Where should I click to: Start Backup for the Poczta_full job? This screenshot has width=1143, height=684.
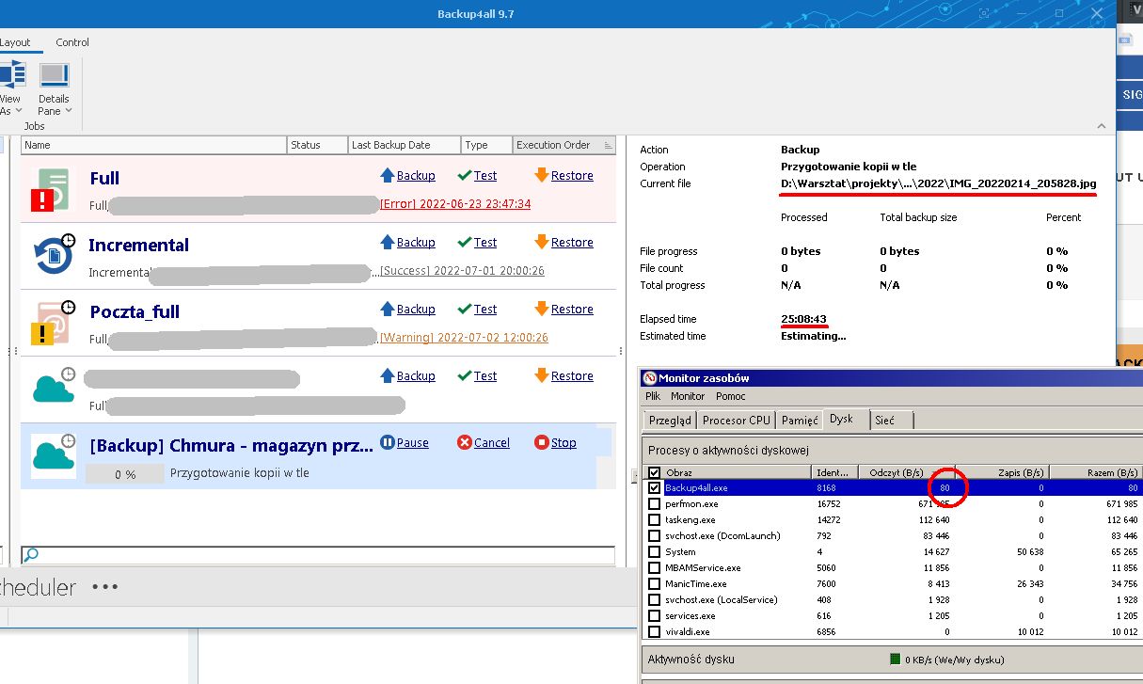(407, 309)
